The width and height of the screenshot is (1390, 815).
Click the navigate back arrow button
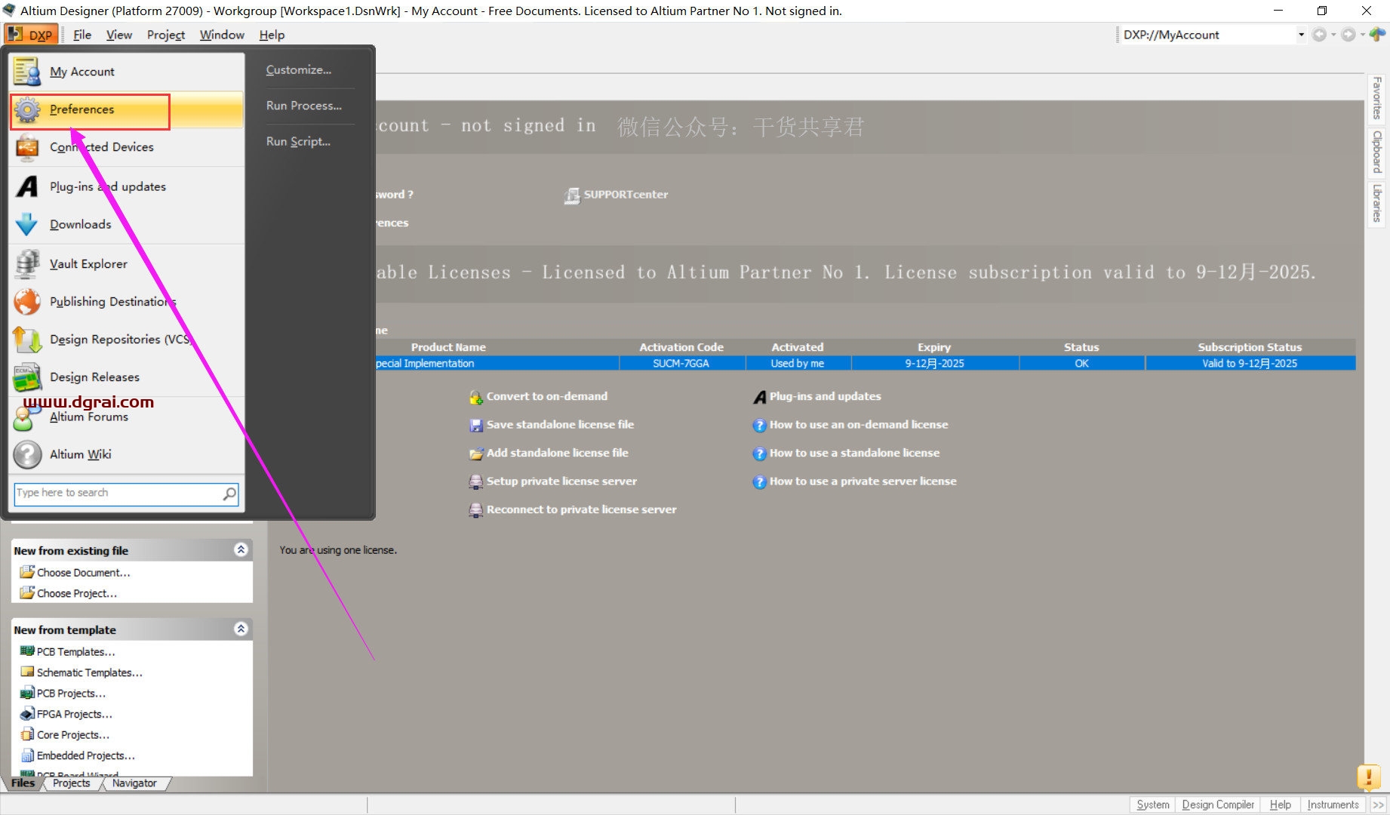[1319, 35]
